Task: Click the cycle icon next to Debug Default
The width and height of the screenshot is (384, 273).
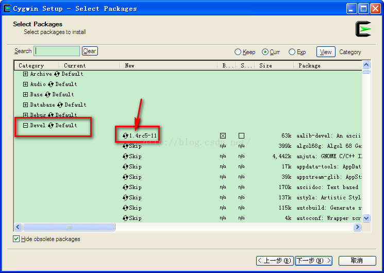Action: [51, 115]
